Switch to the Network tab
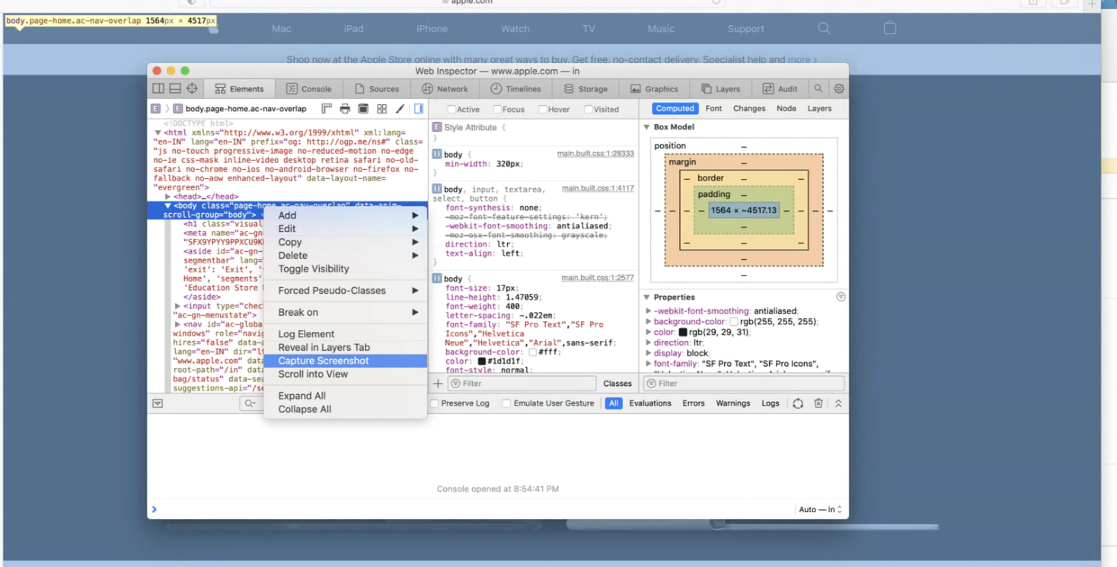Screen dimensions: 1117x567 pos(445,89)
